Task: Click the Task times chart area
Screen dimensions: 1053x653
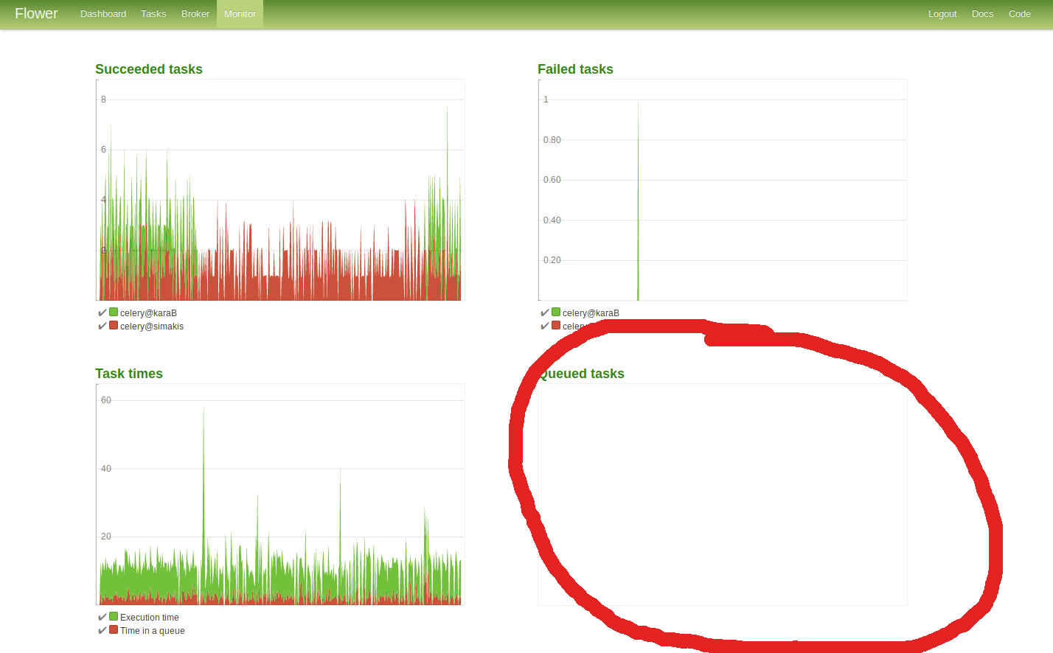Action: 280,495
